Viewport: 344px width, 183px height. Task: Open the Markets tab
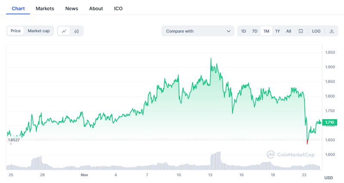coord(45,9)
